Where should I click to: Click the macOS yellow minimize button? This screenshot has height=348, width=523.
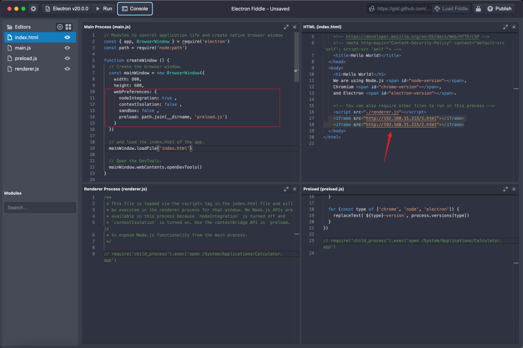tap(16, 9)
